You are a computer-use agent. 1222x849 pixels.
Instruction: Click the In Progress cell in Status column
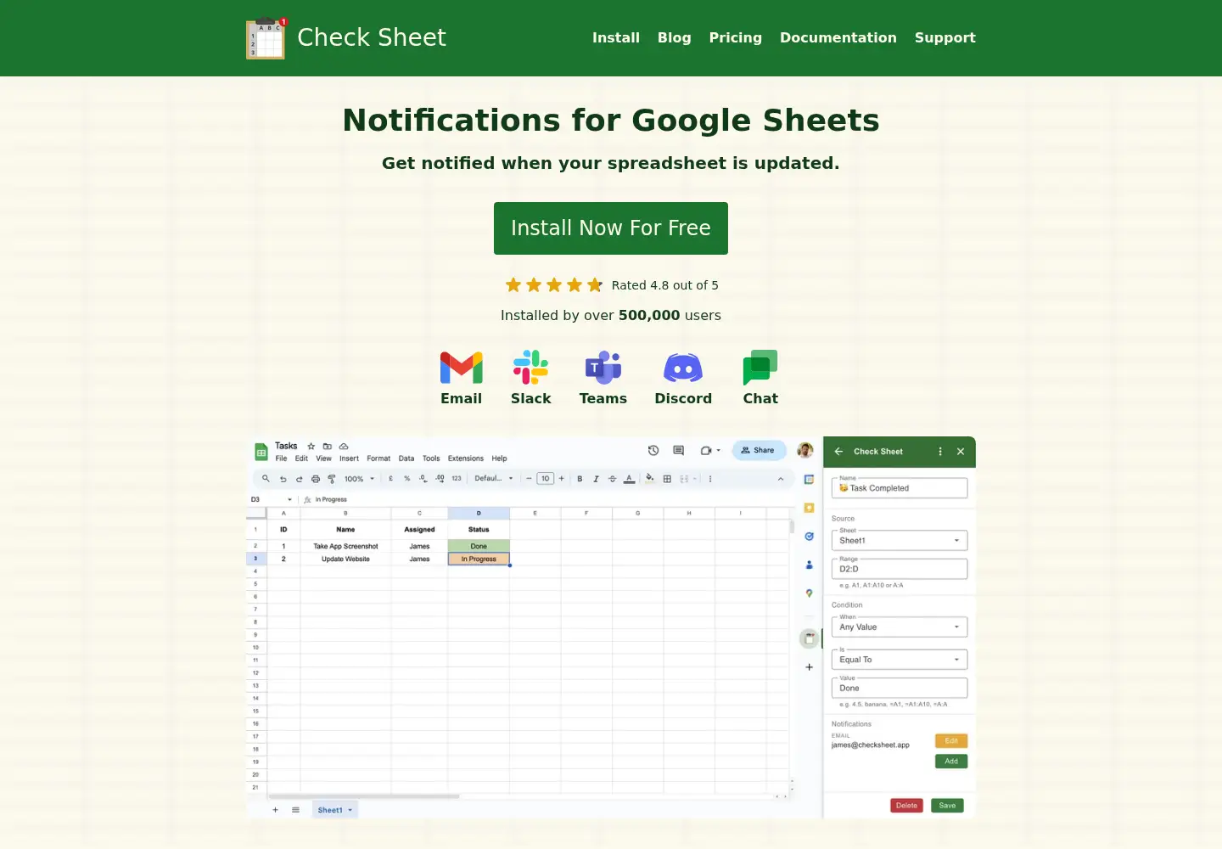pos(479,559)
